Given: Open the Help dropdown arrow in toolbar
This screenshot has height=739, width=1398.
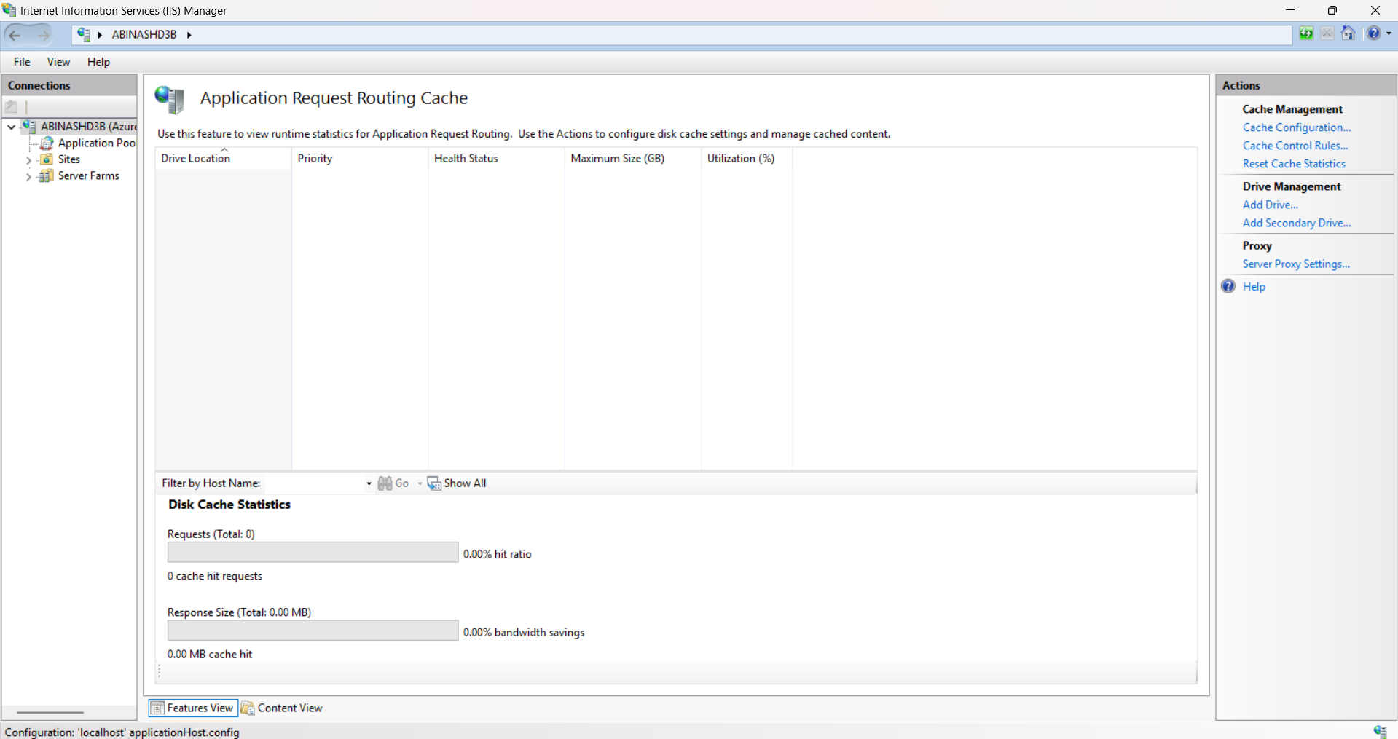Looking at the screenshot, I should click(x=1389, y=33).
